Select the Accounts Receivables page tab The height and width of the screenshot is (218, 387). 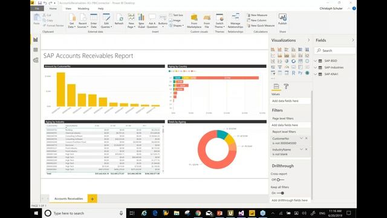point(68,199)
